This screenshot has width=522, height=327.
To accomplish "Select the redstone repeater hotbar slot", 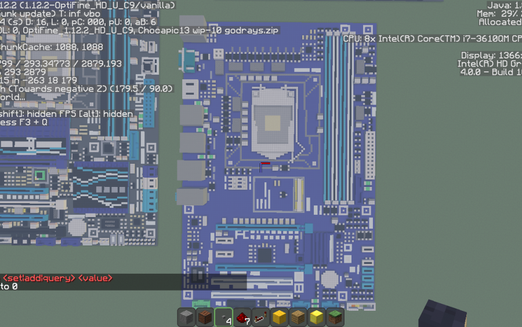I will pyautogui.click(x=260, y=317).
